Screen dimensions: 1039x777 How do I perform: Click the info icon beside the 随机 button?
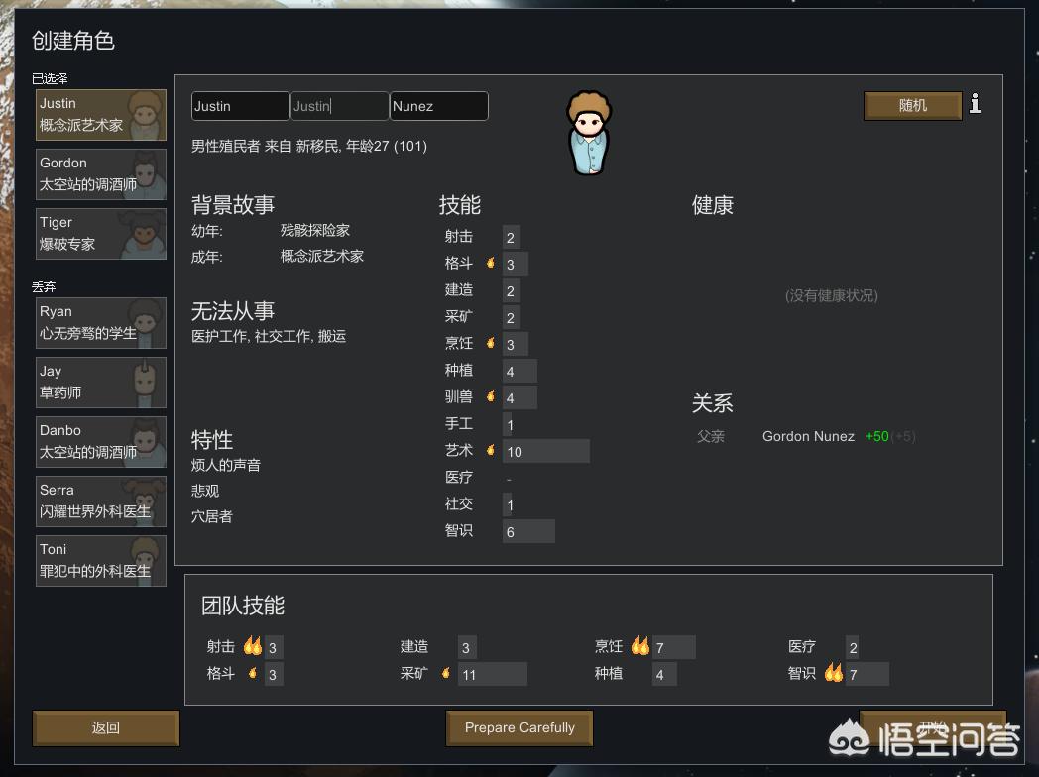pos(975,103)
